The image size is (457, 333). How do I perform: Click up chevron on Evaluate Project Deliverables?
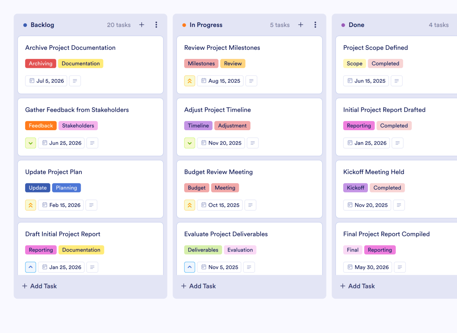click(x=189, y=267)
